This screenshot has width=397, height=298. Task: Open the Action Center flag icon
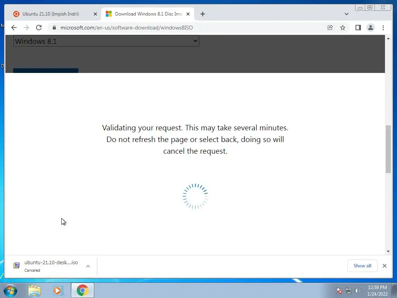339,291
